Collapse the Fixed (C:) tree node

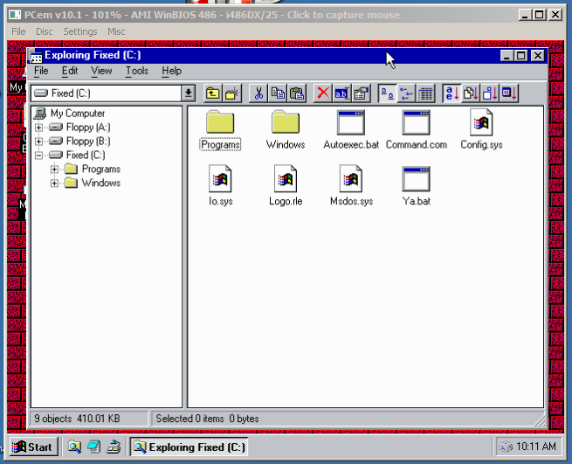pyautogui.click(x=38, y=156)
